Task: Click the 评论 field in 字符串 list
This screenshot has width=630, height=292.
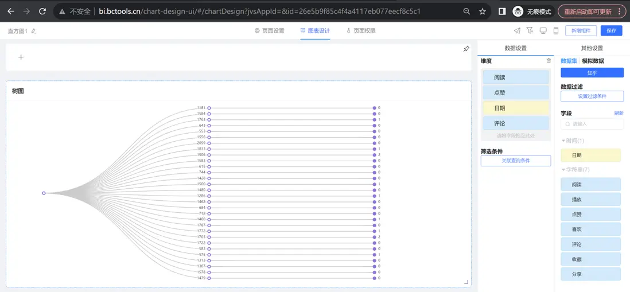Action: (590, 244)
